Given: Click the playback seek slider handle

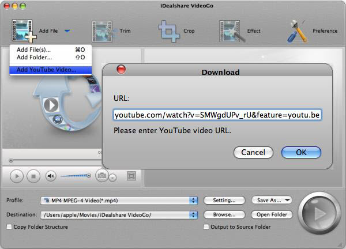Looking at the screenshot, I should point(10,160).
